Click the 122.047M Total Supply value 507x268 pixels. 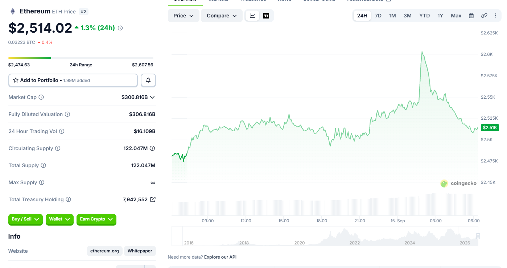(x=143, y=165)
